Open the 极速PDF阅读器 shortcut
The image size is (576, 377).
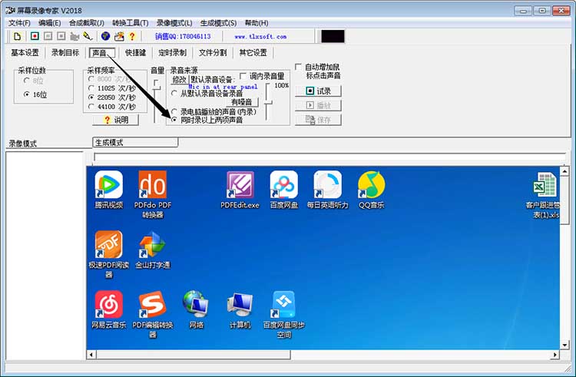109,254
